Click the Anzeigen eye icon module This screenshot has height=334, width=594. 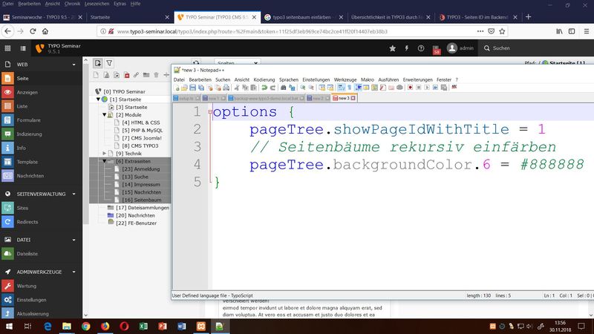(x=8, y=92)
